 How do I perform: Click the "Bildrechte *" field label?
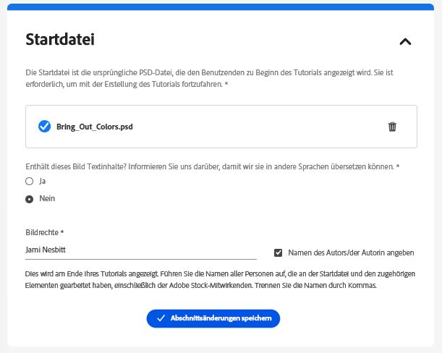44,232
